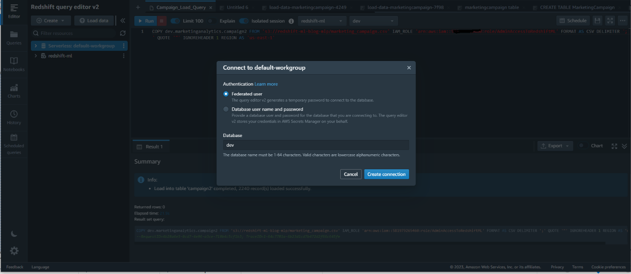The height and width of the screenshot is (274, 631).
Task: Open the Charts section
Action: [x=14, y=91]
